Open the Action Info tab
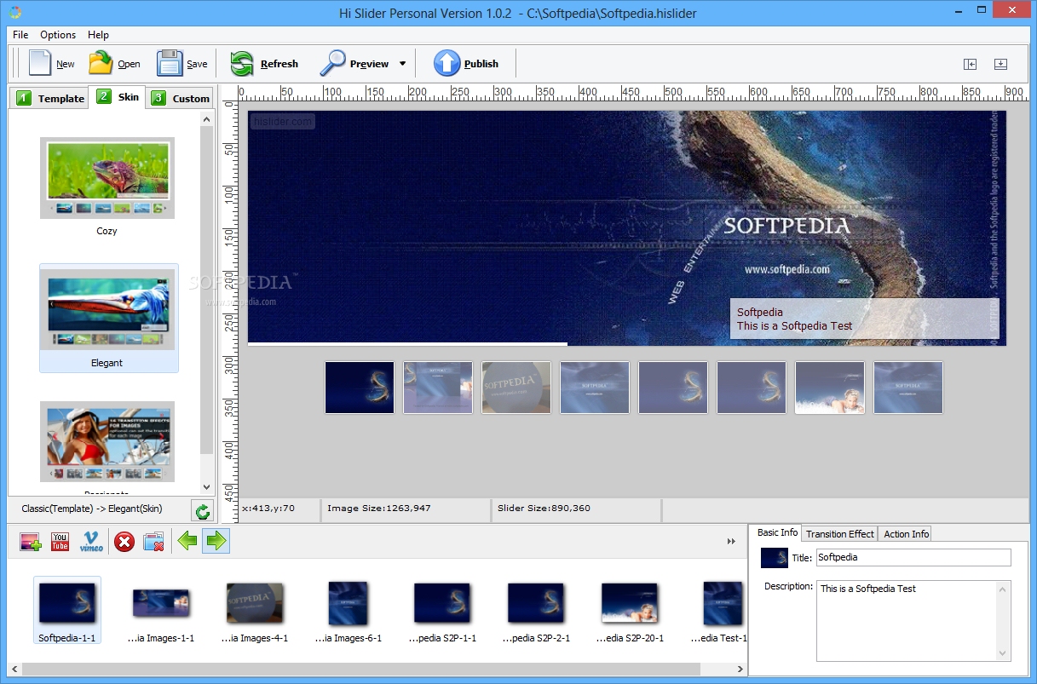 (906, 534)
